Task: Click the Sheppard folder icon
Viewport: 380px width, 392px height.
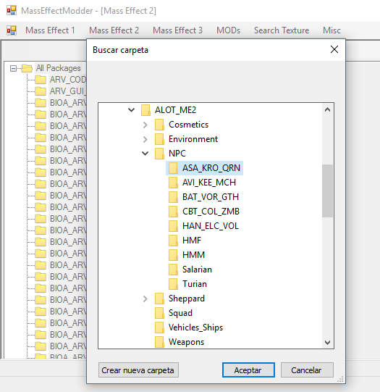Action: [x=159, y=299]
